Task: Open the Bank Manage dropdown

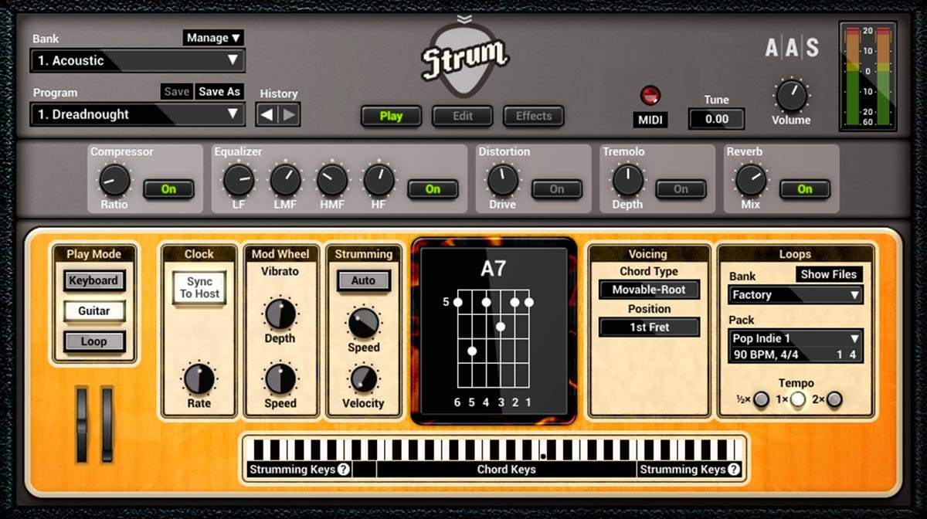Action: tap(214, 38)
